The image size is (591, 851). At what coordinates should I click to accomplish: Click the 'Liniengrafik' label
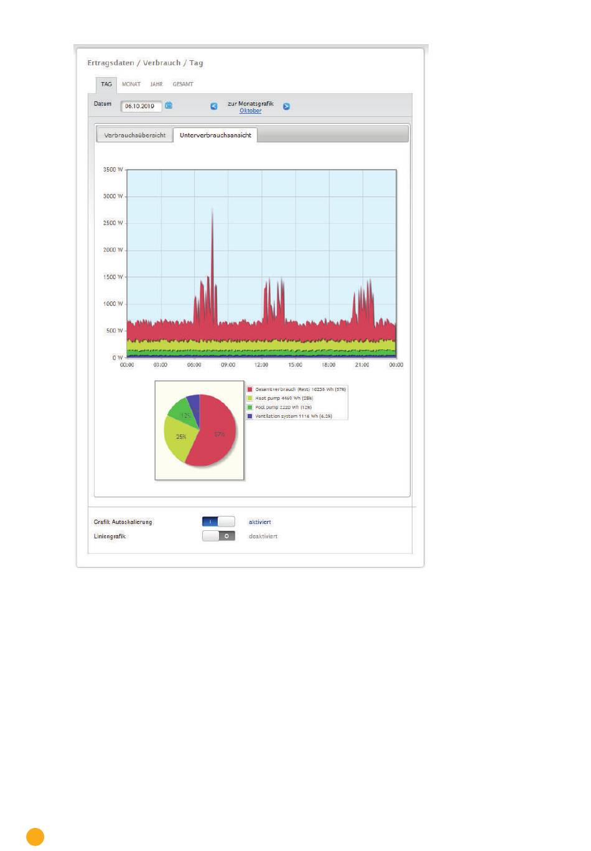pos(110,536)
